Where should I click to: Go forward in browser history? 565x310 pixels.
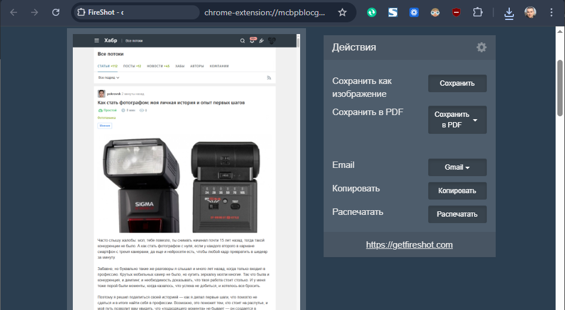coord(35,12)
